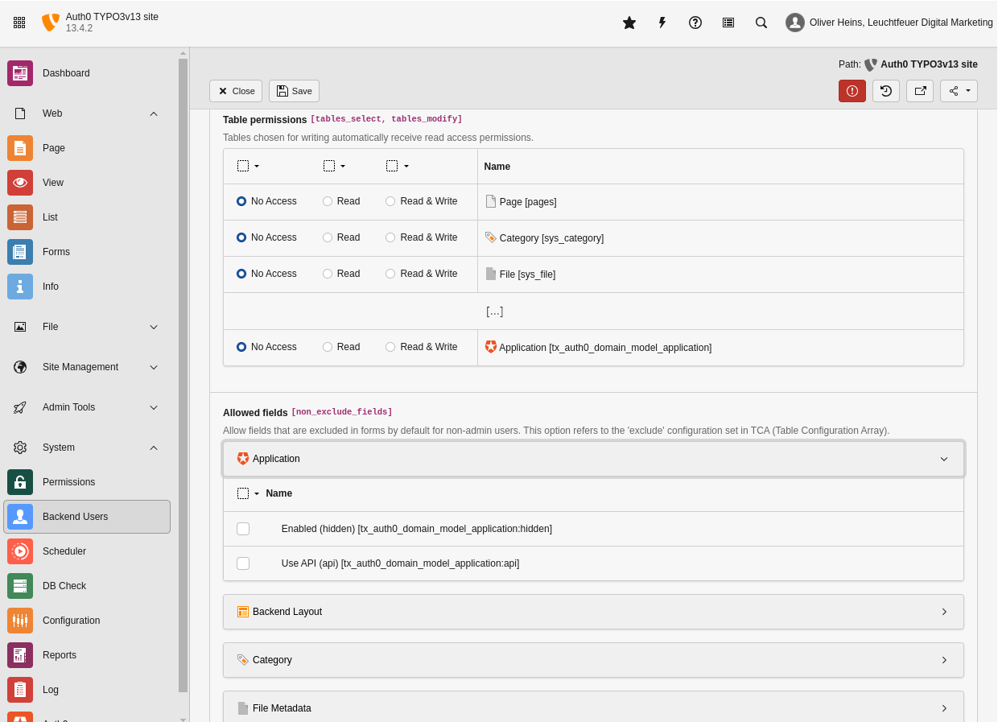Expand the Backend Layout fields panel
Viewport: 998px width, 722px height.
pos(593,612)
